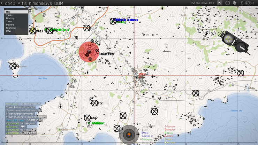This screenshot has width=258, height=145.
Task: Click the back arrow beside mission title
Action: point(2,3)
